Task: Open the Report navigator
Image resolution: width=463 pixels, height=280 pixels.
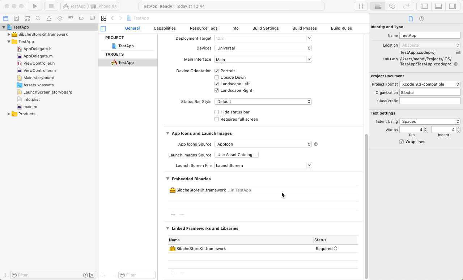Action: (92, 18)
